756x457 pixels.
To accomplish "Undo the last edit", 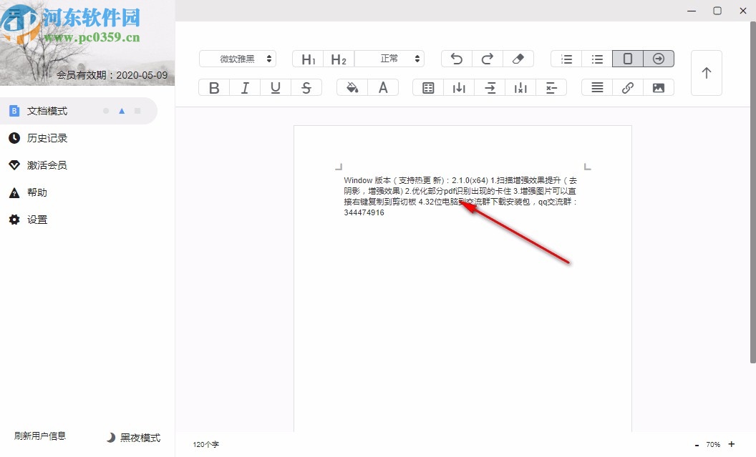I will (x=457, y=59).
